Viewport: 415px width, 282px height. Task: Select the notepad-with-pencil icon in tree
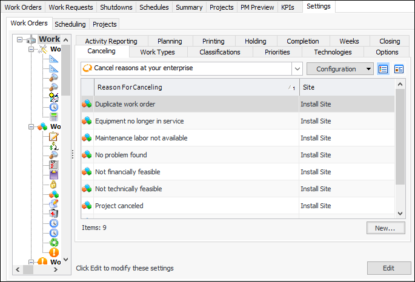[54, 136]
